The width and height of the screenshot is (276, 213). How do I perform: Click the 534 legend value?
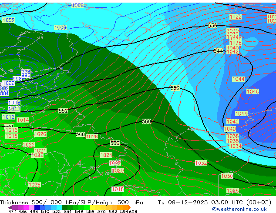point(67,211)
